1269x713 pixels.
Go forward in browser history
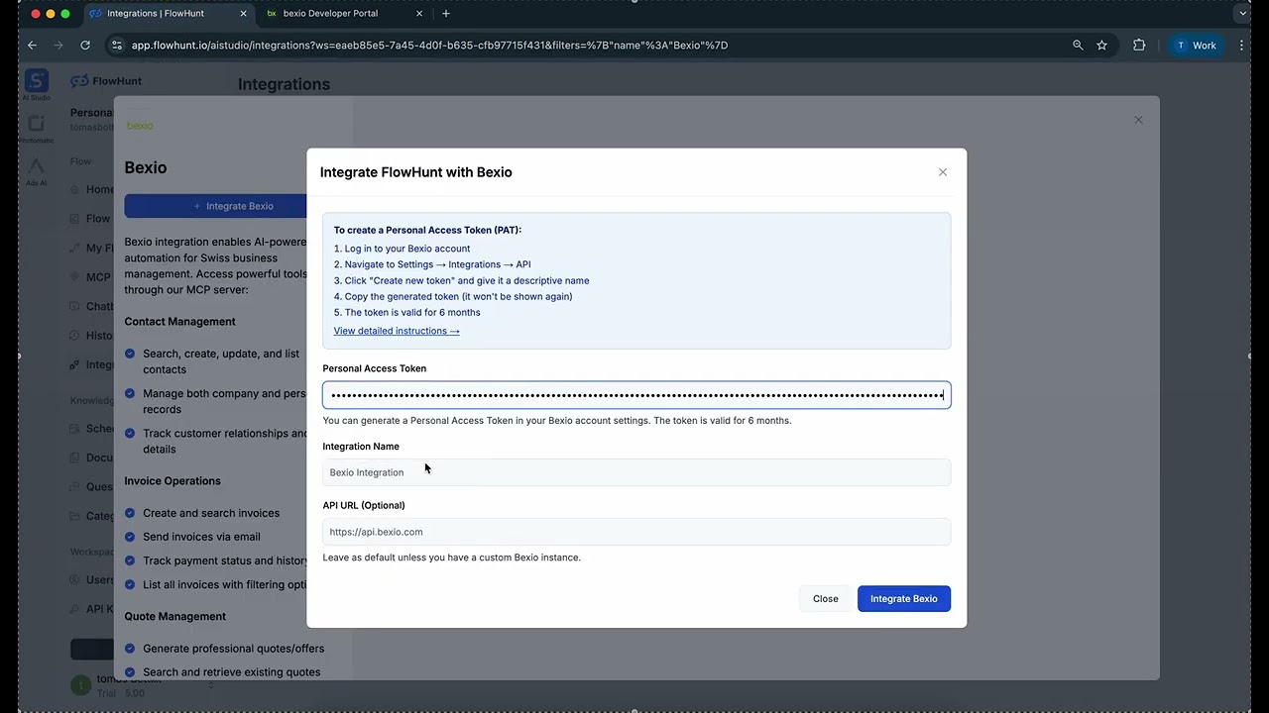coord(58,46)
